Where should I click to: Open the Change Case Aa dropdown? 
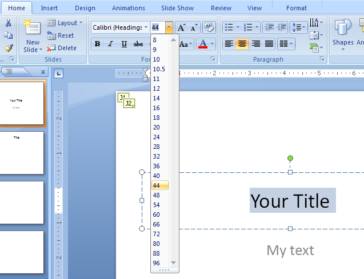[x=186, y=44]
